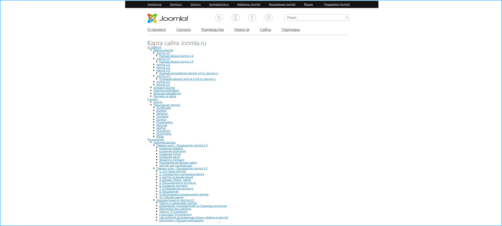
Task: Open Команда разработки link
Action: click(167, 93)
